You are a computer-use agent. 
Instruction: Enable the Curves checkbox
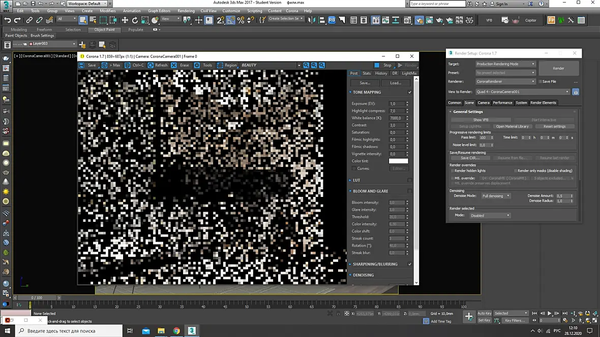coord(354,168)
